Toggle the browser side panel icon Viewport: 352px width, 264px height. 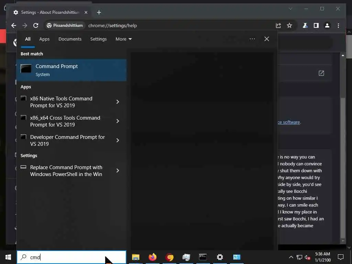(316, 25)
